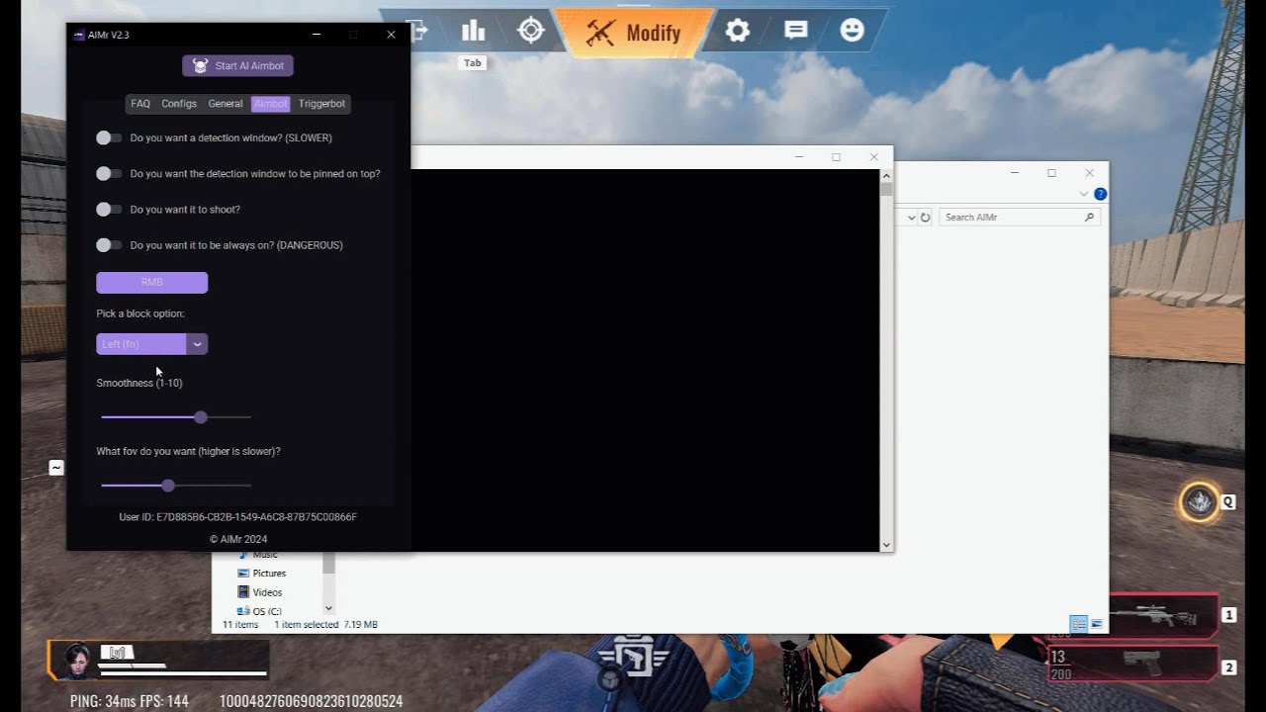Click the AIMr logo icon in title bar
The width and height of the screenshot is (1266, 712).
tap(79, 35)
